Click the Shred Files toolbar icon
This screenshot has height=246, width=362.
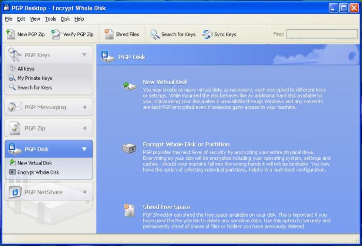109,34
